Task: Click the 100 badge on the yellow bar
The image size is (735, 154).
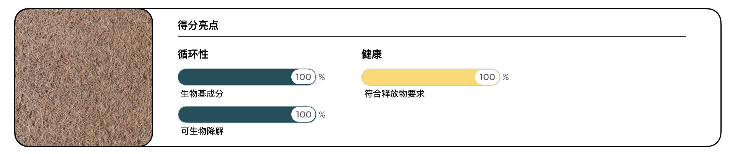Action: [x=487, y=77]
